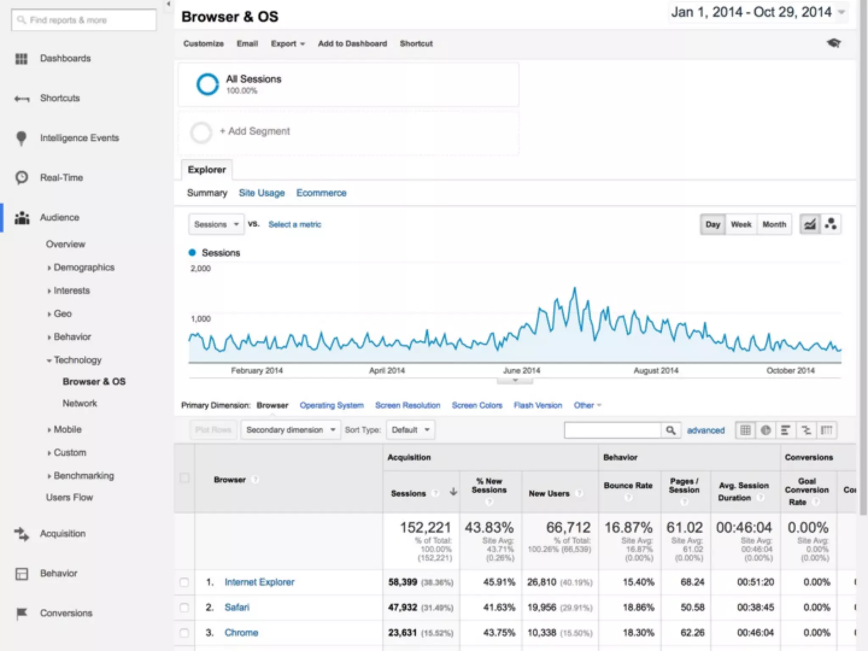Screen dimensions: 868x651
Task: Switch to pie chart percentage view
Action: pyautogui.click(x=765, y=430)
